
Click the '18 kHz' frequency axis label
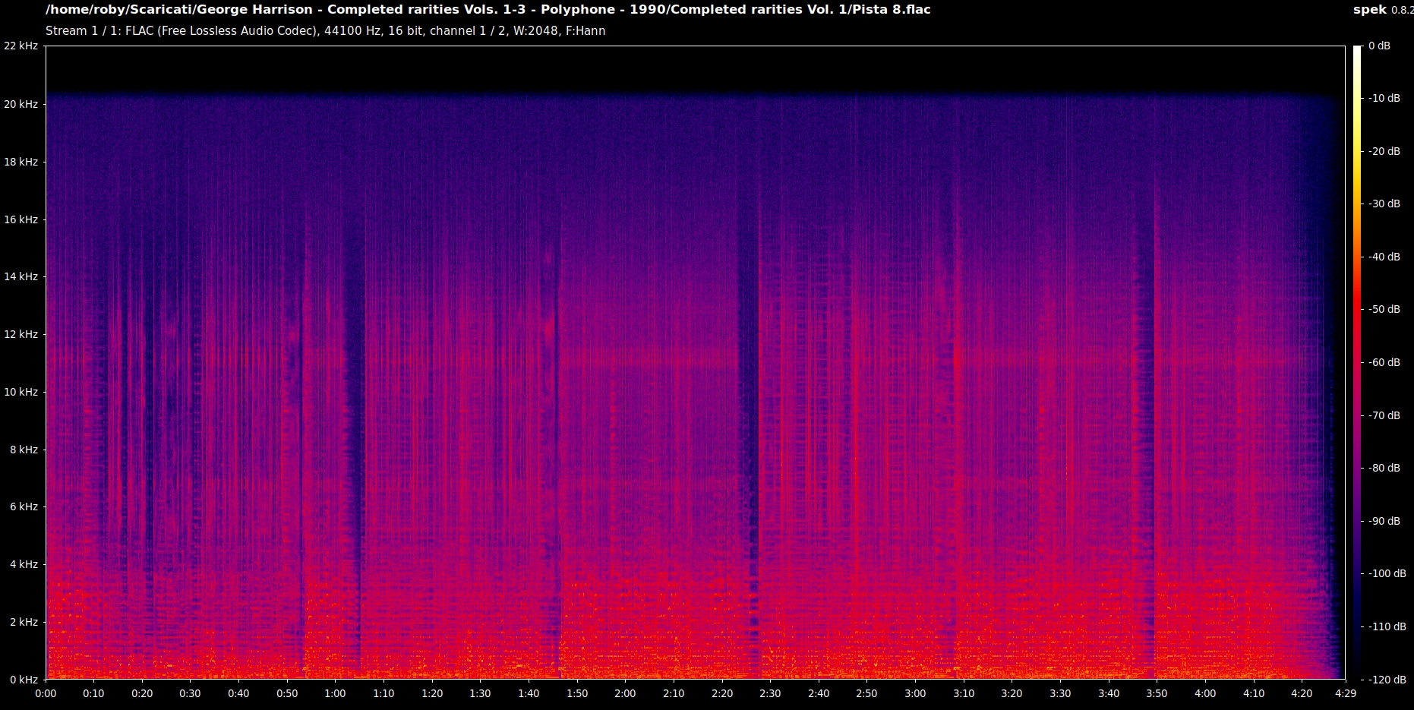[x=21, y=162]
